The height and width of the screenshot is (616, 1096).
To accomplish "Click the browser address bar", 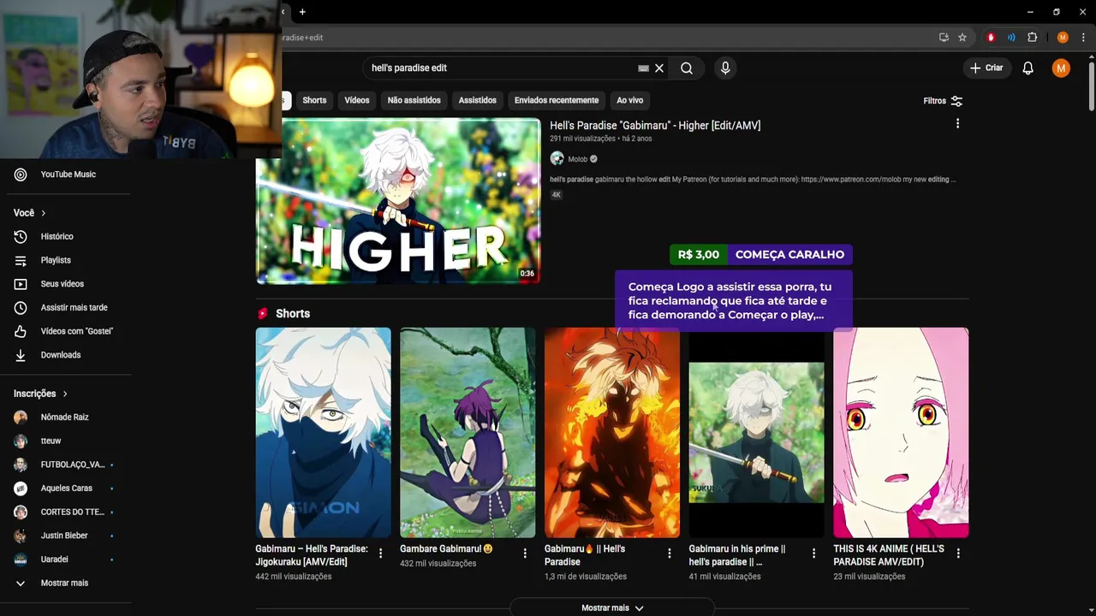I will [x=608, y=38].
